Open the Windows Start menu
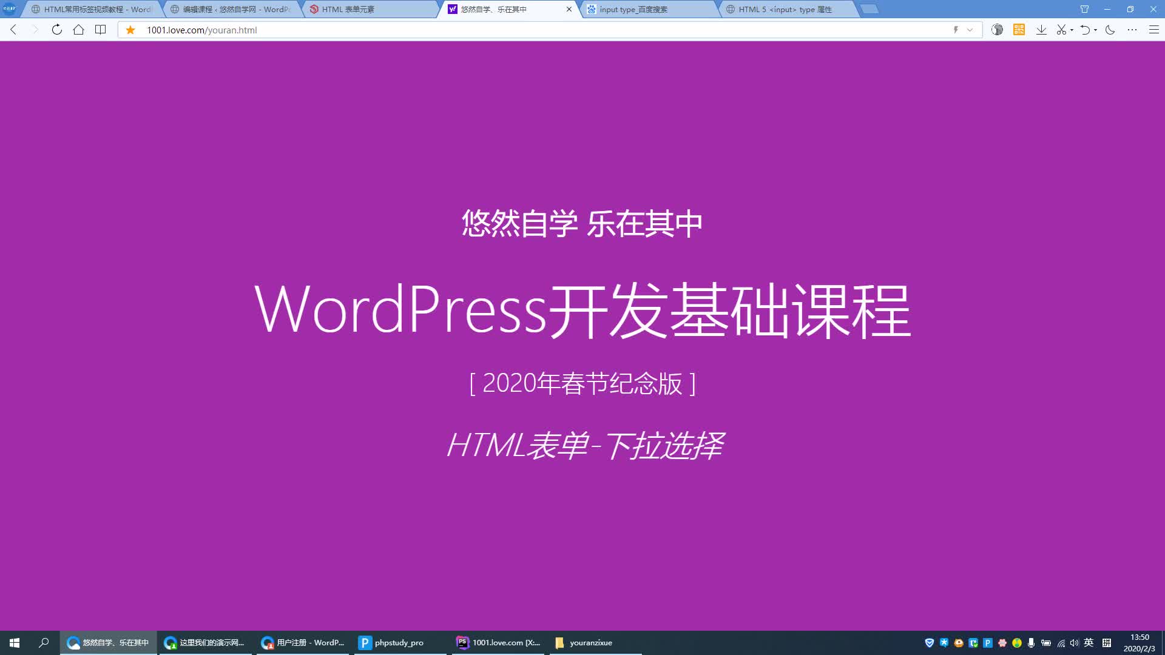Image resolution: width=1165 pixels, height=655 pixels. click(15, 643)
